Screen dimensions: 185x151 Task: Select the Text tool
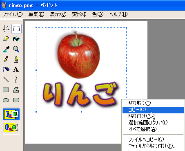click(x=16, y=69)
